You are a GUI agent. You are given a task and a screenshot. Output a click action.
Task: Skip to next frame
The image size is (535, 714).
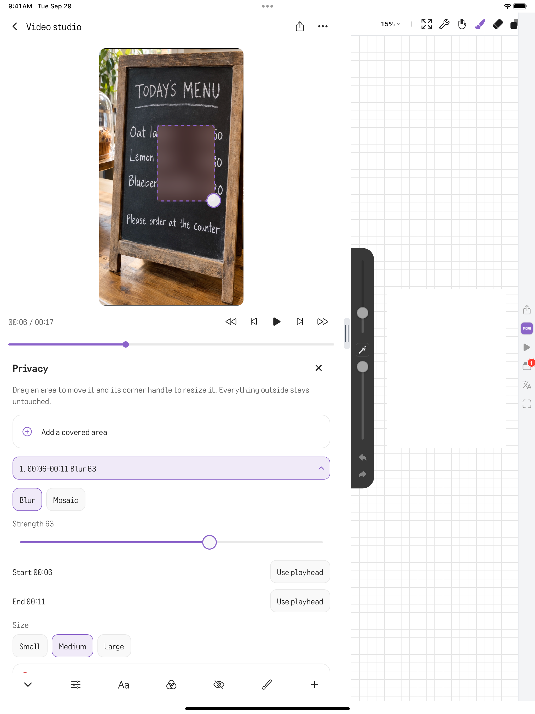coord(300,321)
